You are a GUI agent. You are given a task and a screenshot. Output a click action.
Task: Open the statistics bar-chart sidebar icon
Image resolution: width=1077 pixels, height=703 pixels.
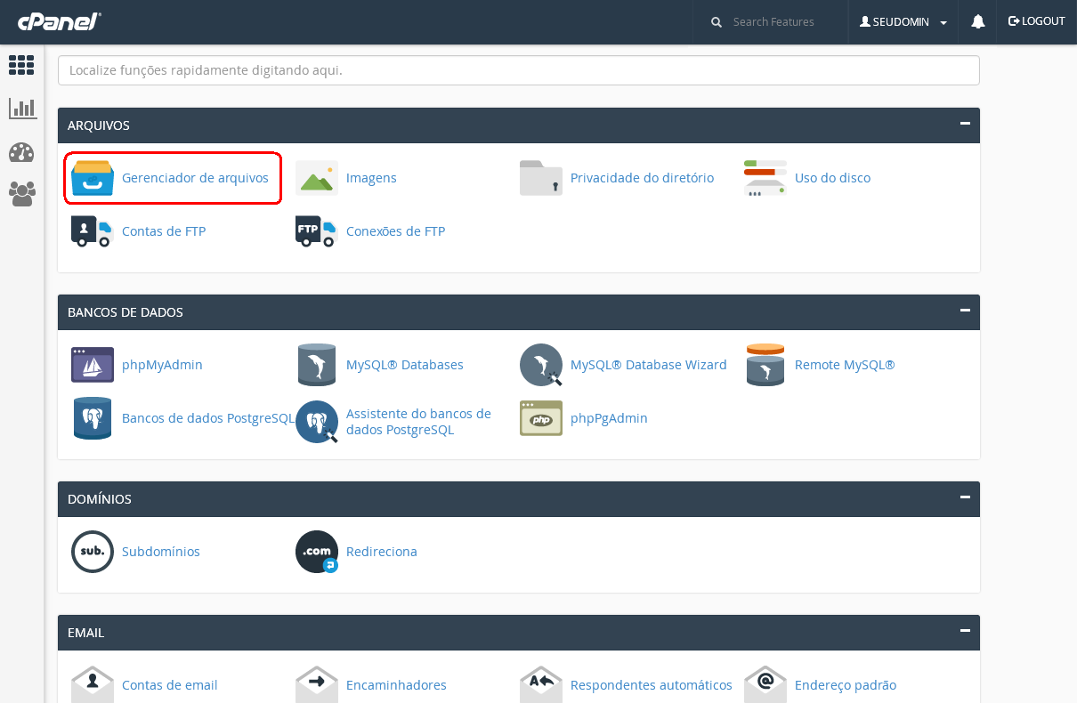[21, 109]
